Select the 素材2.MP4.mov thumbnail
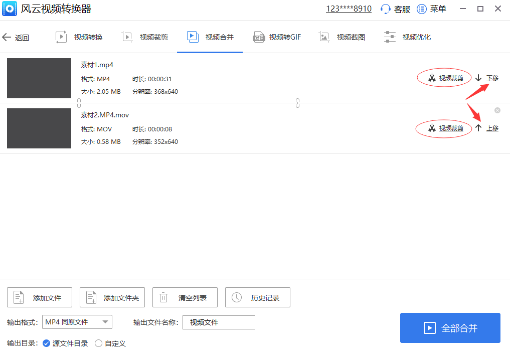510x356 pixels. pyautogui.click(x=39, y=128)
